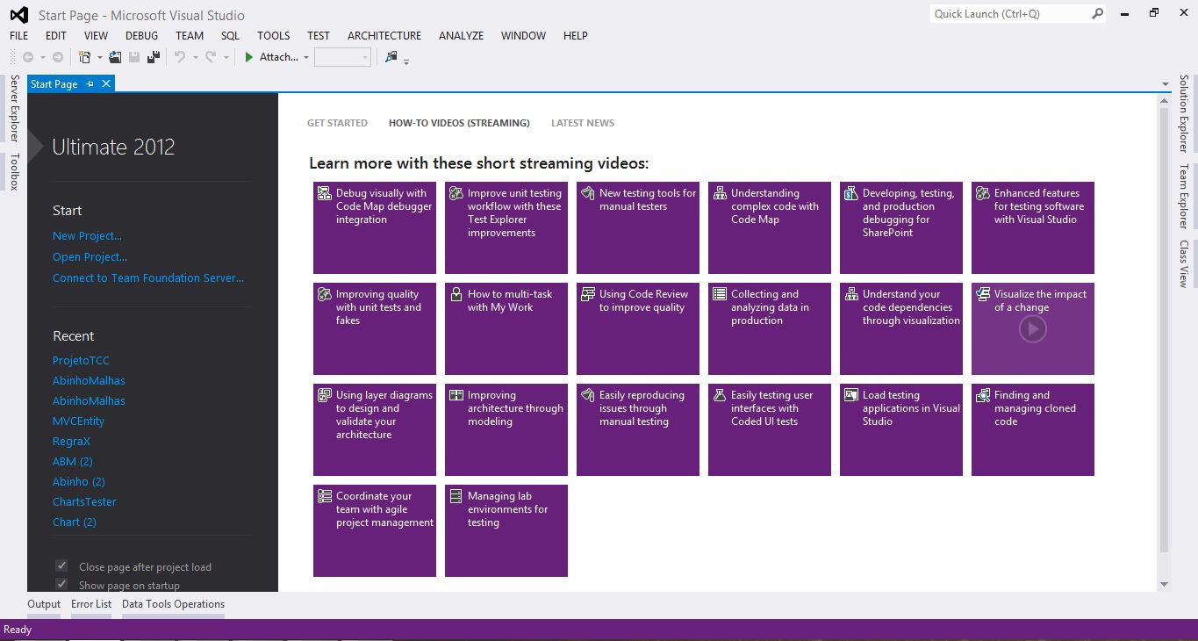Click the Find in Files toolbar icon
Image resolution: width=1198 pixels, height=641 pixels.
click(x=391, y=57)
